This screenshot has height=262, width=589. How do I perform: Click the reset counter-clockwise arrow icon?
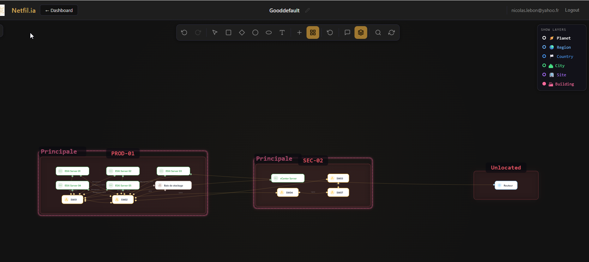point(330,32)
